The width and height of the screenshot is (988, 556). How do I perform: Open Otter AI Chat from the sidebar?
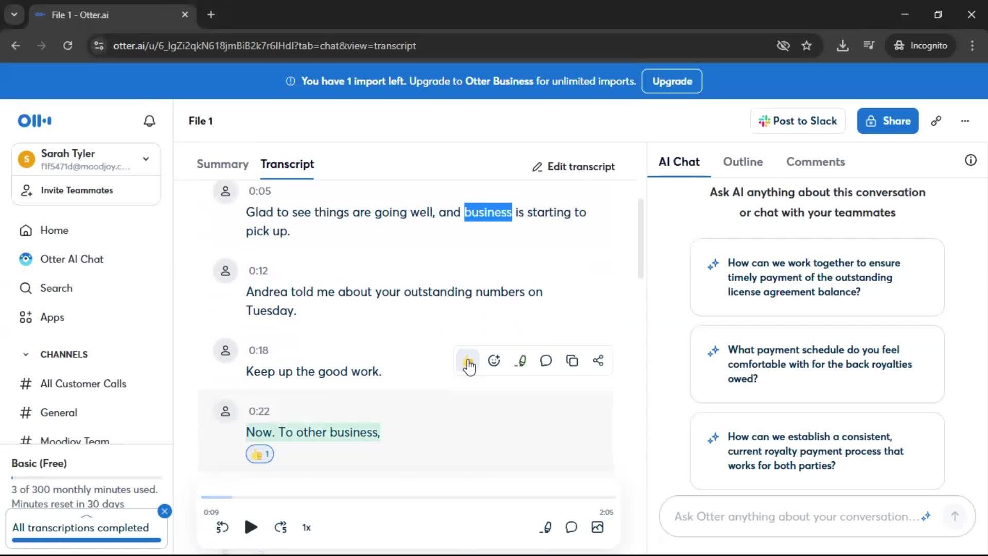coord(61,259)
